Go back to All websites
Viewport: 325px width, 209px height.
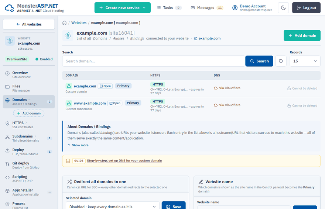tap(29, 24)
